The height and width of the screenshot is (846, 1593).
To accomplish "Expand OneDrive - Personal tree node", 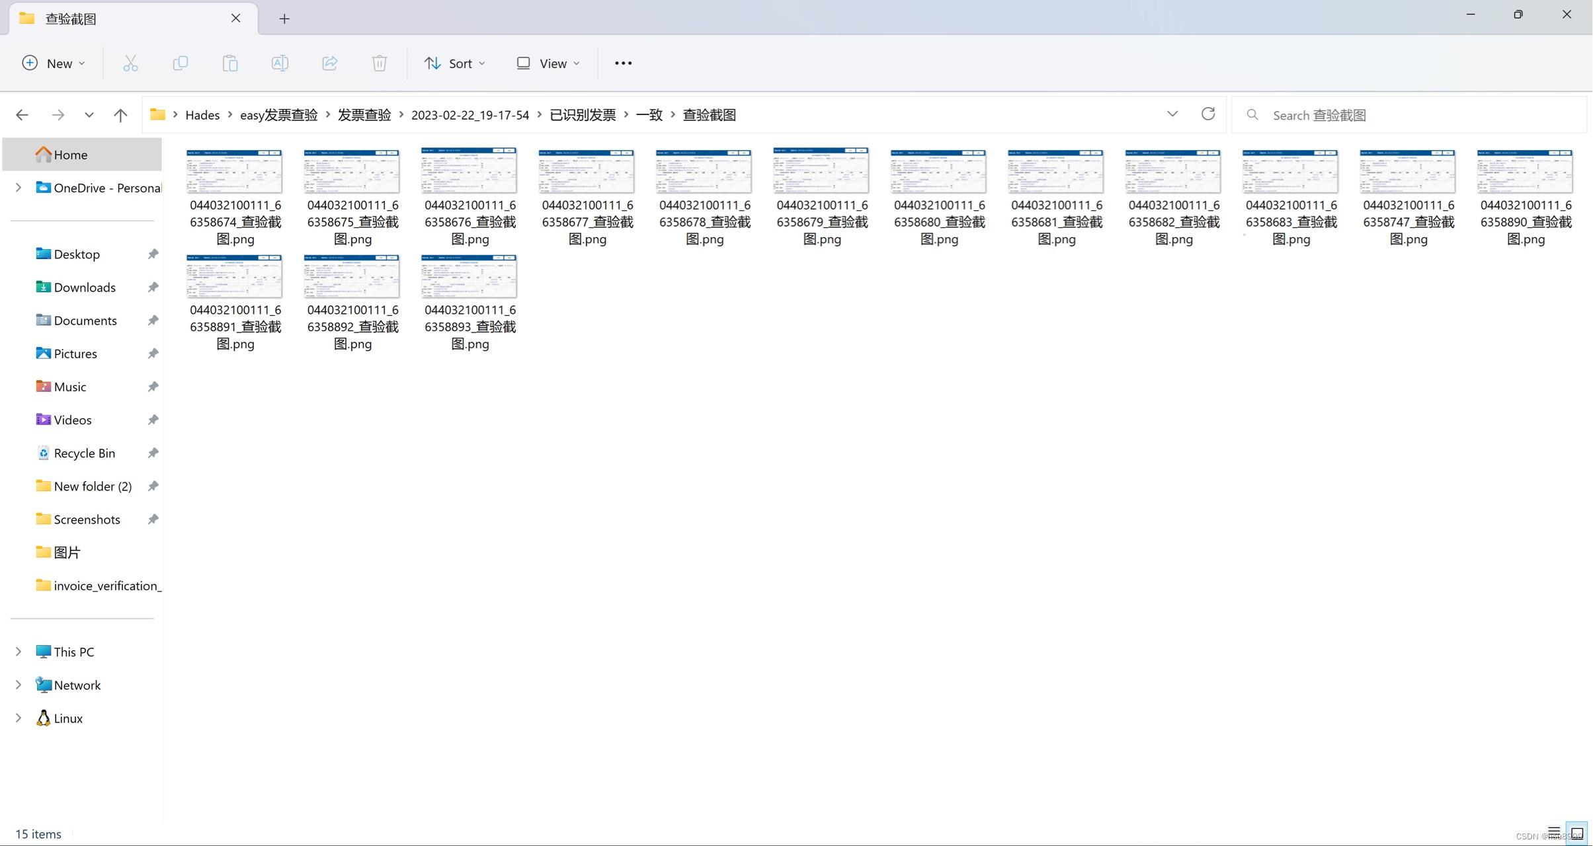I will tap(19, 188).
